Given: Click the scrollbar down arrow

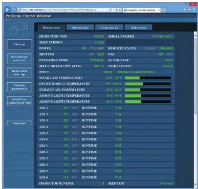Looking at the screenshot, I should coord(195,184).
